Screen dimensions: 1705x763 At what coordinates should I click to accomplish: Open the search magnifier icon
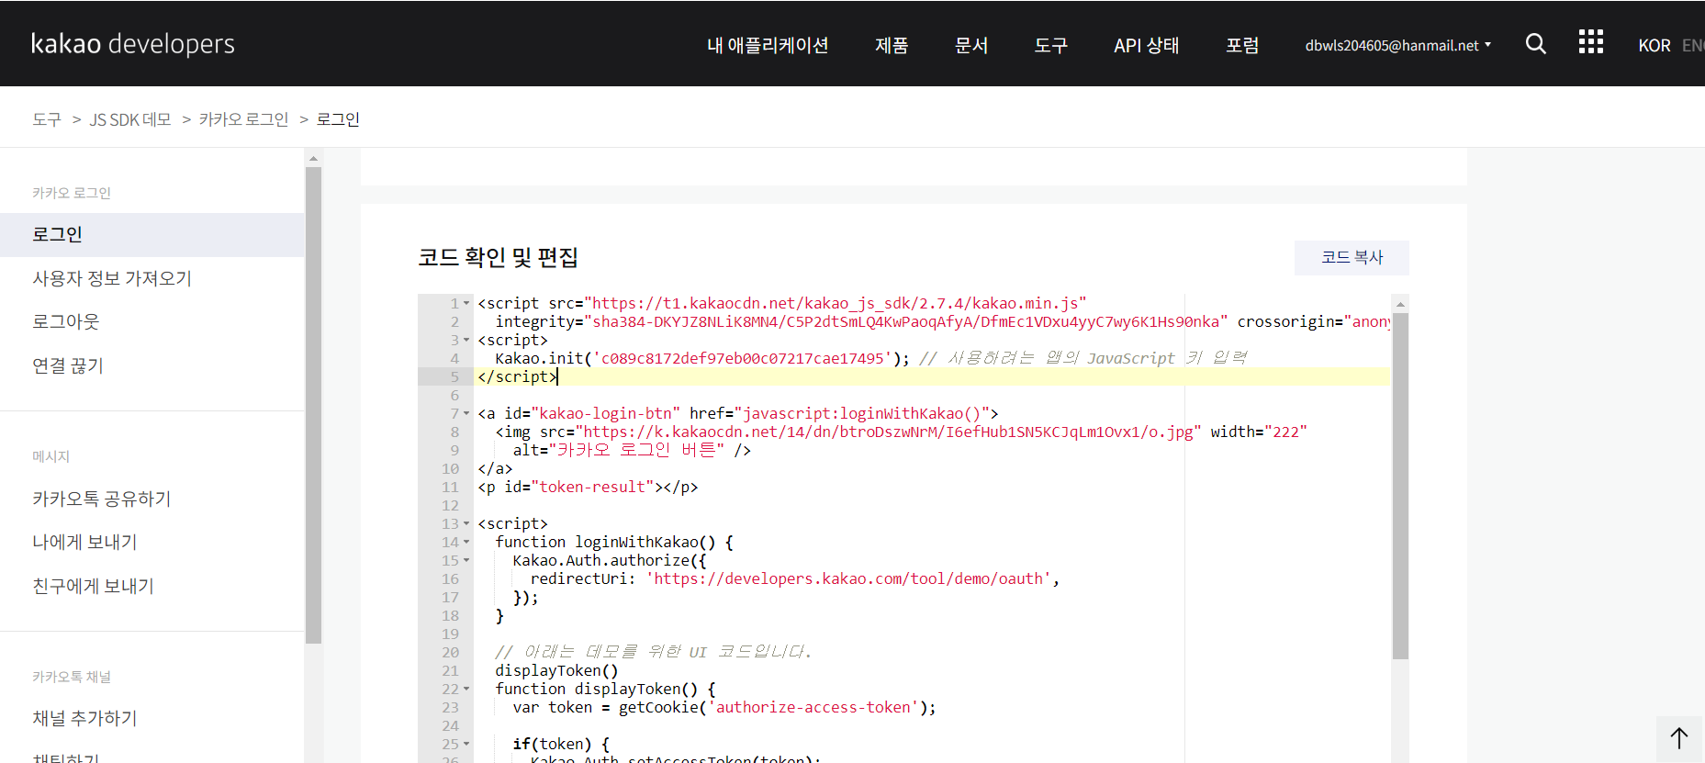coord(1535,43)
